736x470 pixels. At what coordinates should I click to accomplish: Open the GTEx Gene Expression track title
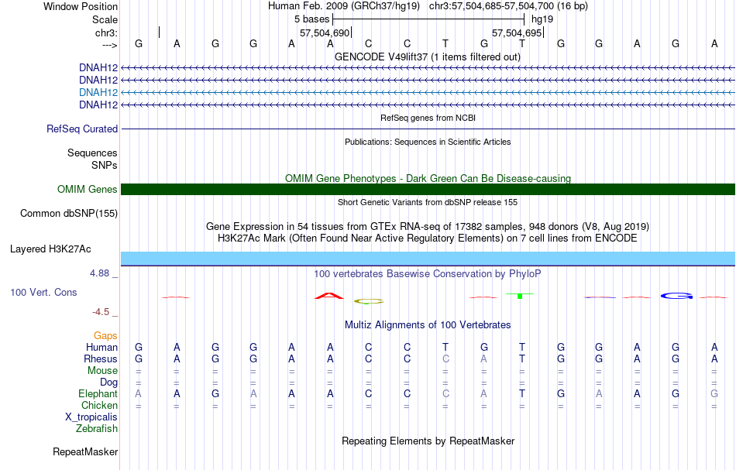point(428,227)
